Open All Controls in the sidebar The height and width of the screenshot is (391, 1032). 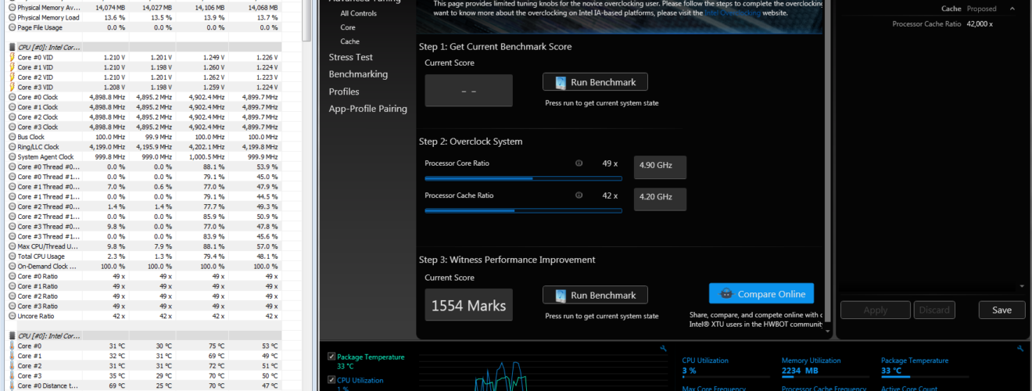click(358, 13)
